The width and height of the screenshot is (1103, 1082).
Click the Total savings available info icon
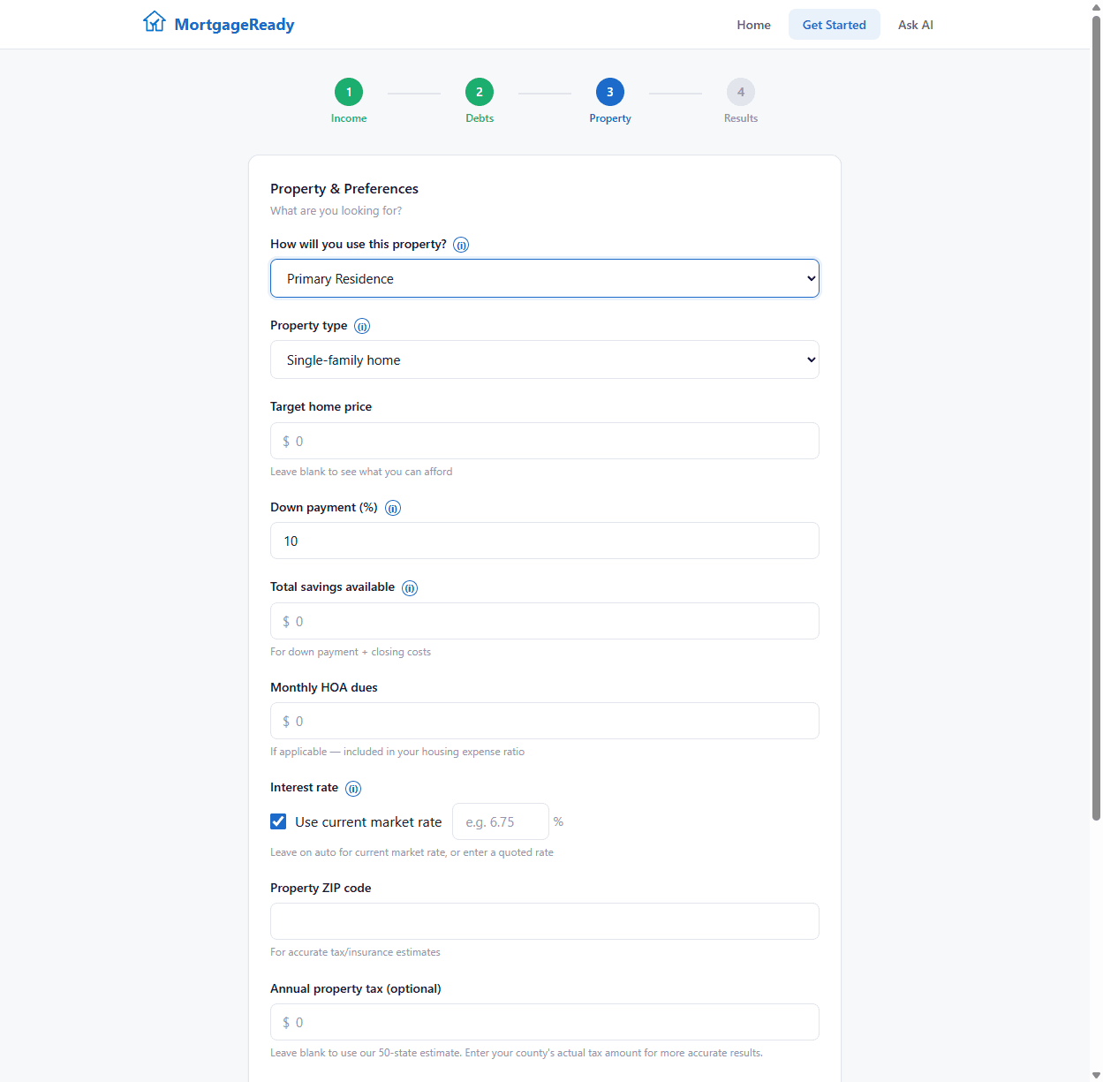coord(409,587)
